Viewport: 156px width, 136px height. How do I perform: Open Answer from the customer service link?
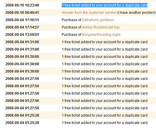click(89, 13)
